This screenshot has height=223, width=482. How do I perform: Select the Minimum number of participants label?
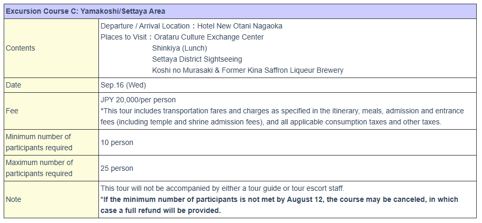point(39,142)
